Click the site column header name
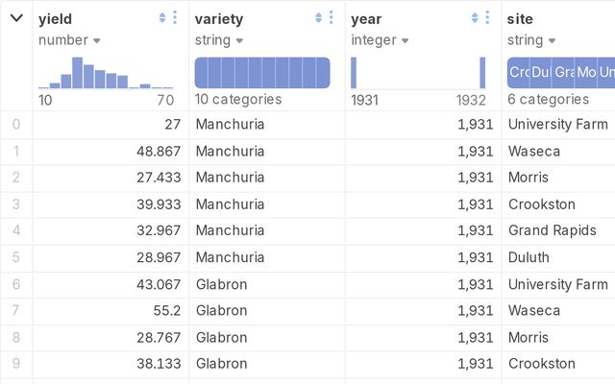615x384 pixels. coord(520,18)
